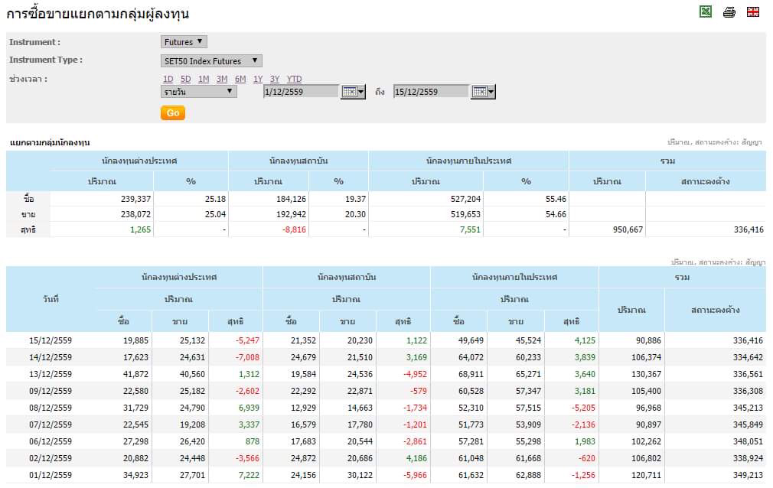Select the 1M time range link

coord(204,79)
